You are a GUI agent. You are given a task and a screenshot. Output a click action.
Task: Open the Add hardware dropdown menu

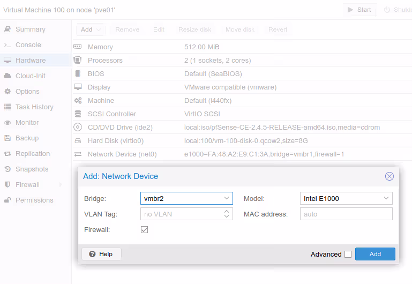coord(90,29)
